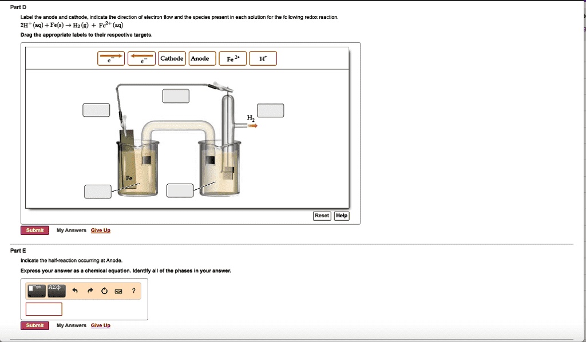Click Give Up for Part D
Screen dimensions: 586x342
(x=100, y=230)
